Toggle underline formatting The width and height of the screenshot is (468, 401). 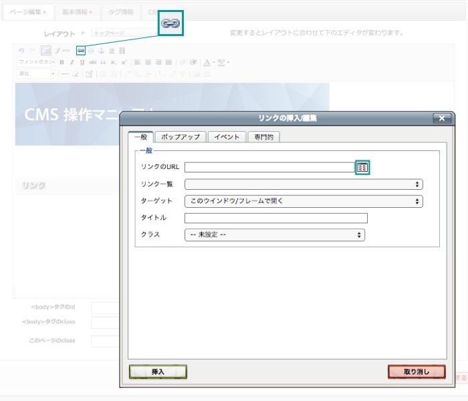[x=82, y=62]
